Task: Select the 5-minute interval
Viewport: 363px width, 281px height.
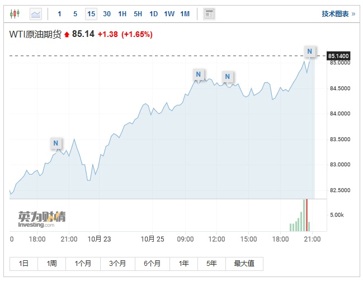Action: pos(76,13)
